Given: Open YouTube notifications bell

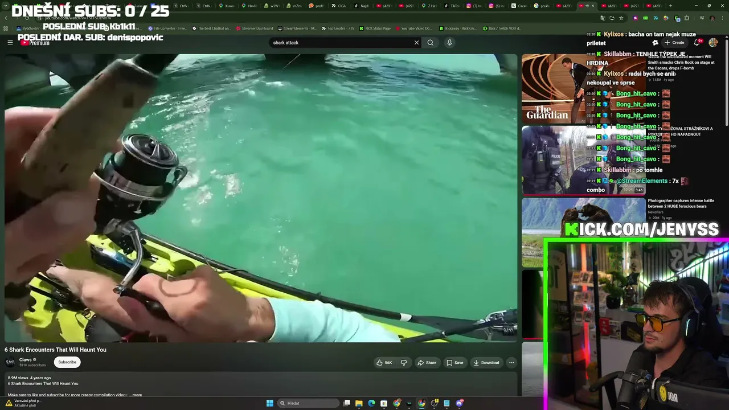Looking at the screenshot, I should click(697, 43).
